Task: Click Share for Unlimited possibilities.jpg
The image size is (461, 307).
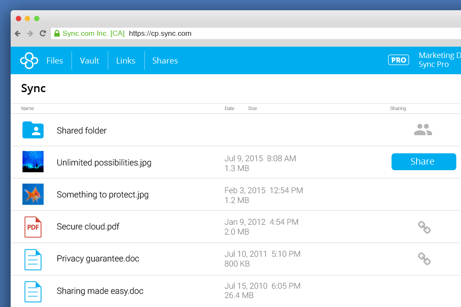Action: click(423, 162)
